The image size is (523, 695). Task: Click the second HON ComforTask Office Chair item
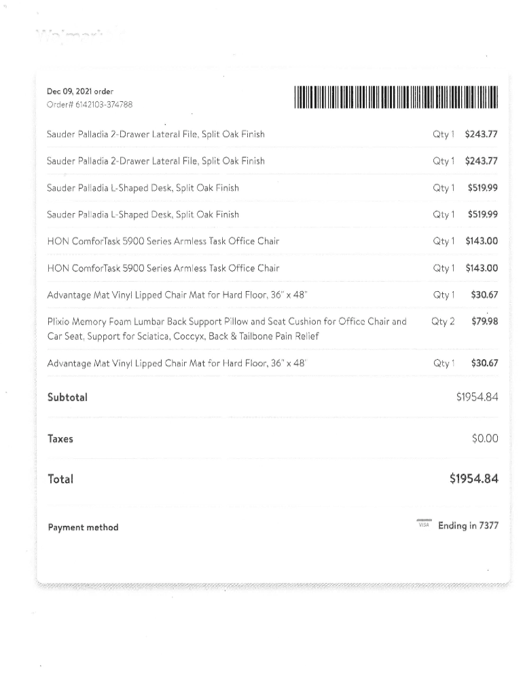(163, 268)
